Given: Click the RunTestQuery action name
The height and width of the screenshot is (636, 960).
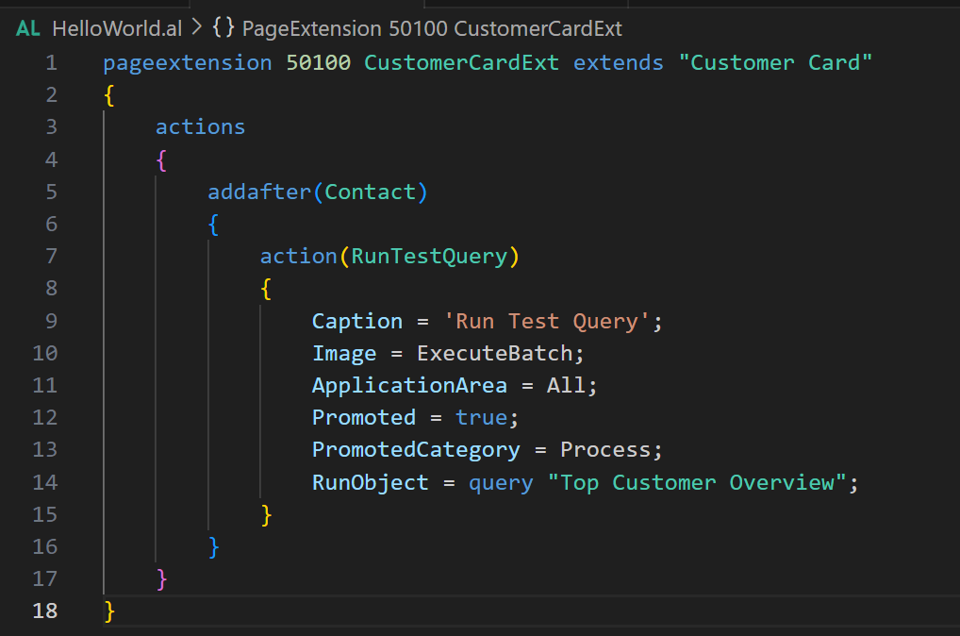Looking at the screenshot, I should coord(429,256).
